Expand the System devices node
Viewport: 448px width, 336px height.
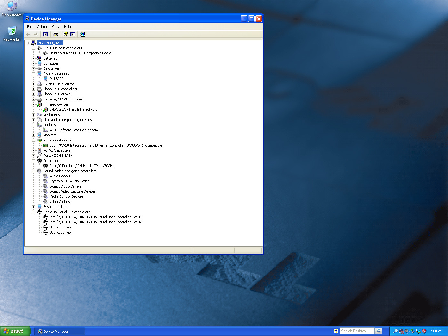point(33,207)
